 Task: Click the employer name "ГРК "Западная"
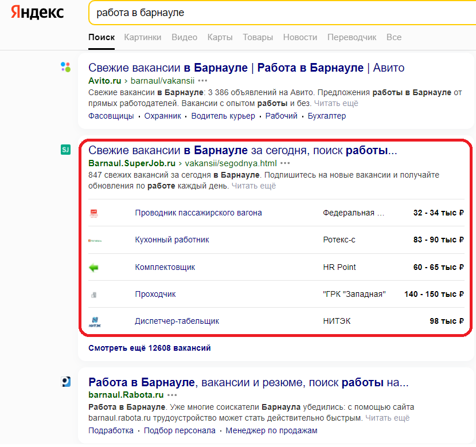pos(354,294)
